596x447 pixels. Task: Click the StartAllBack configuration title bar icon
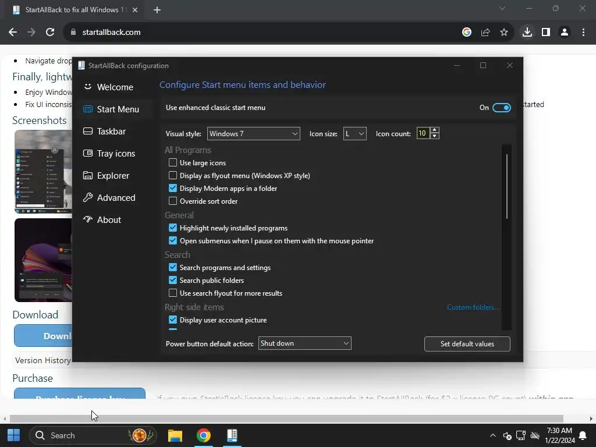[81, 65]
